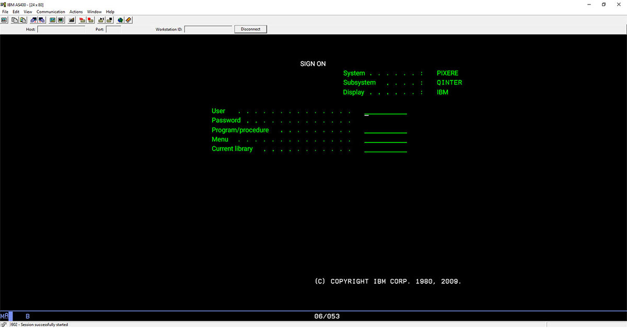The width and height of the screenshot is (627, 328).
Task: Click the Disconnect button
Action: (x=251, y=29)
